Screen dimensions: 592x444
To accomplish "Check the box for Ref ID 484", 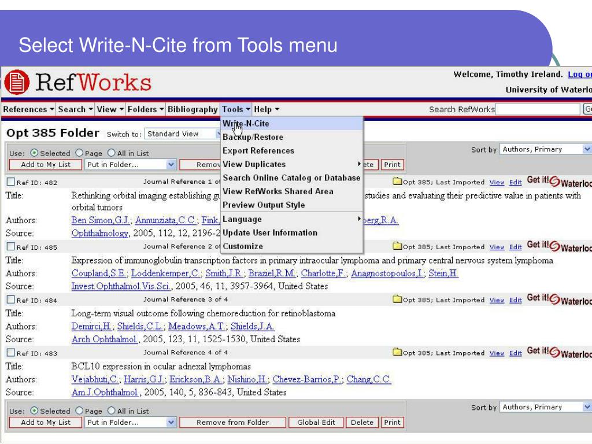I will pyautogui.click(x=11, y=299).
